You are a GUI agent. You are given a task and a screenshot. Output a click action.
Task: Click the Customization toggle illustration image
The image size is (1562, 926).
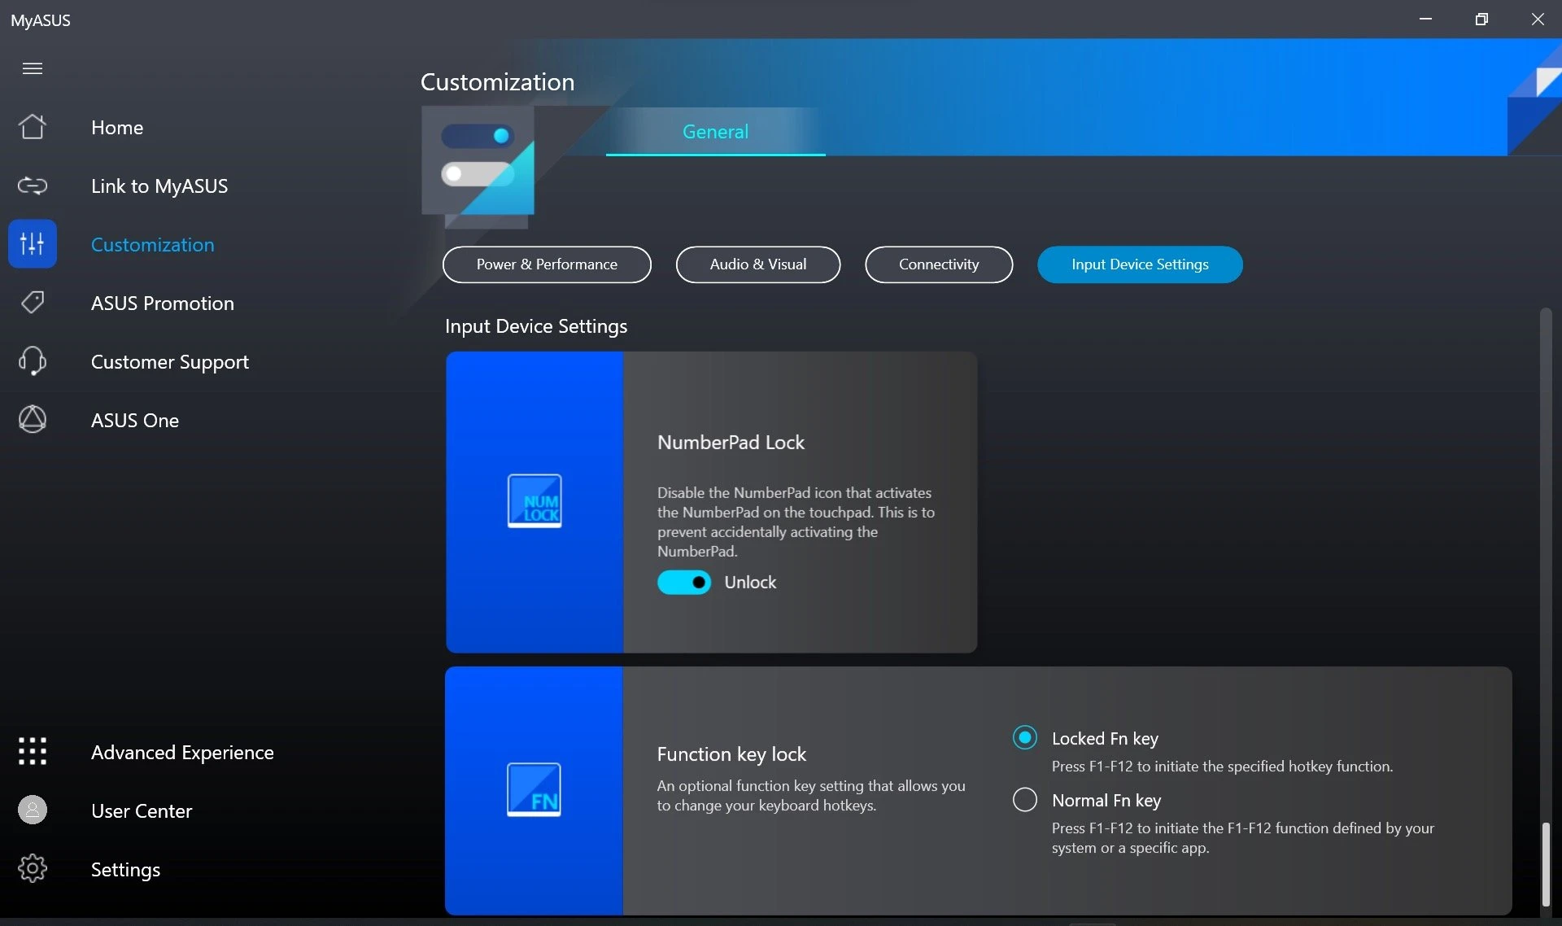tap(478, 168)
